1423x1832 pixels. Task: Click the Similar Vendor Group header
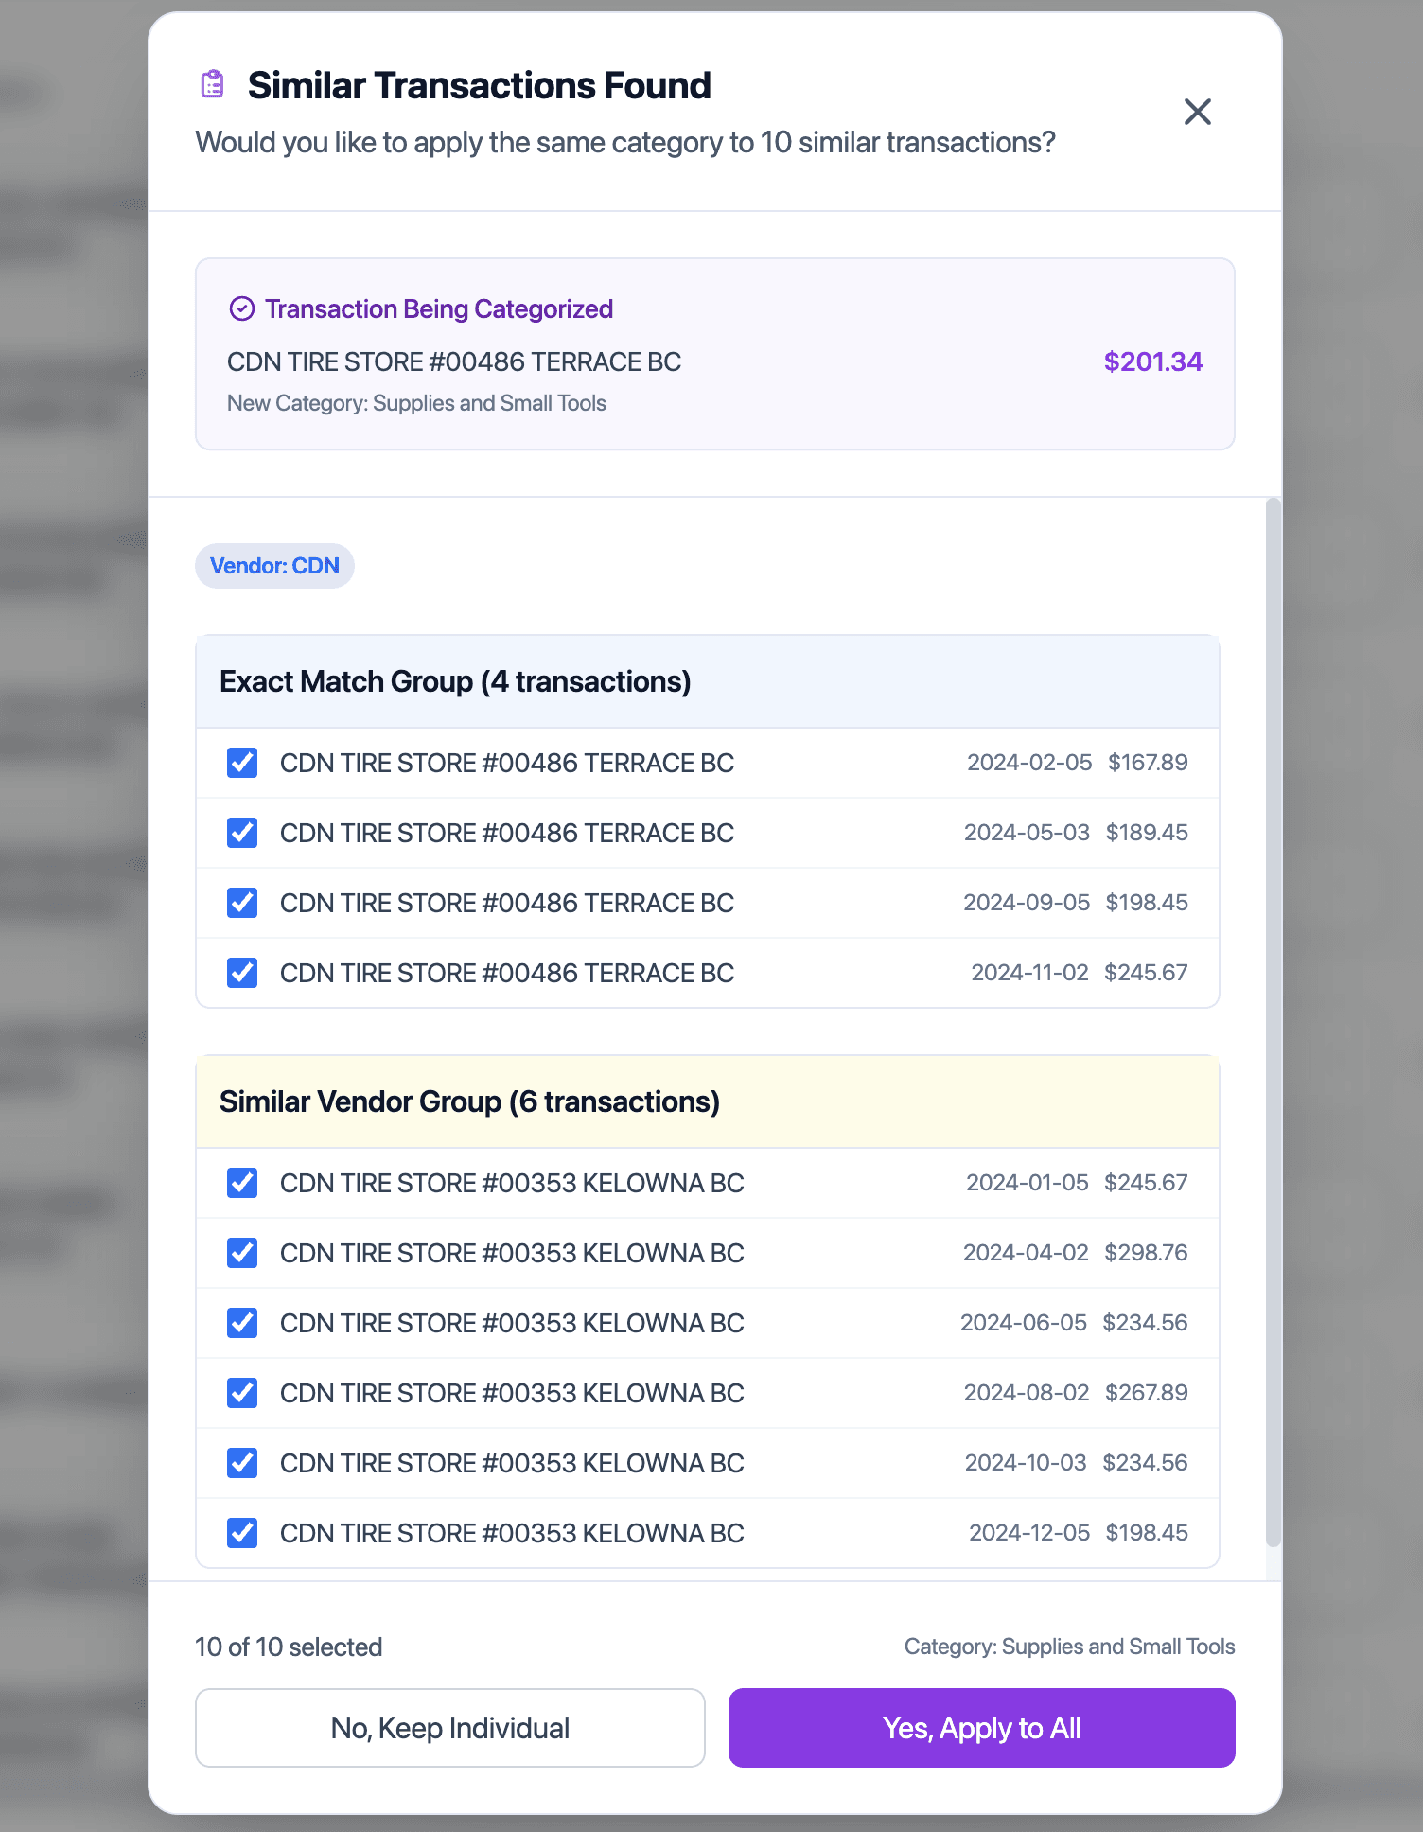pyautogui.click(x=708, y=1101)
